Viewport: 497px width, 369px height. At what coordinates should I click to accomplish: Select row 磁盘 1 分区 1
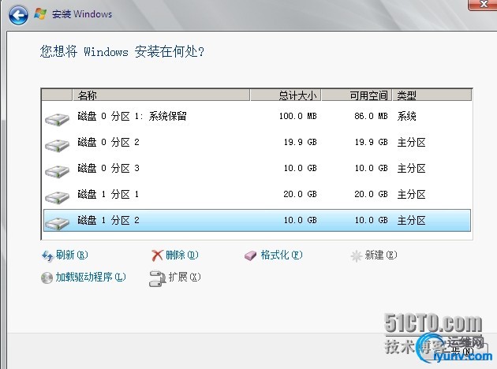(x=256, y=195)
